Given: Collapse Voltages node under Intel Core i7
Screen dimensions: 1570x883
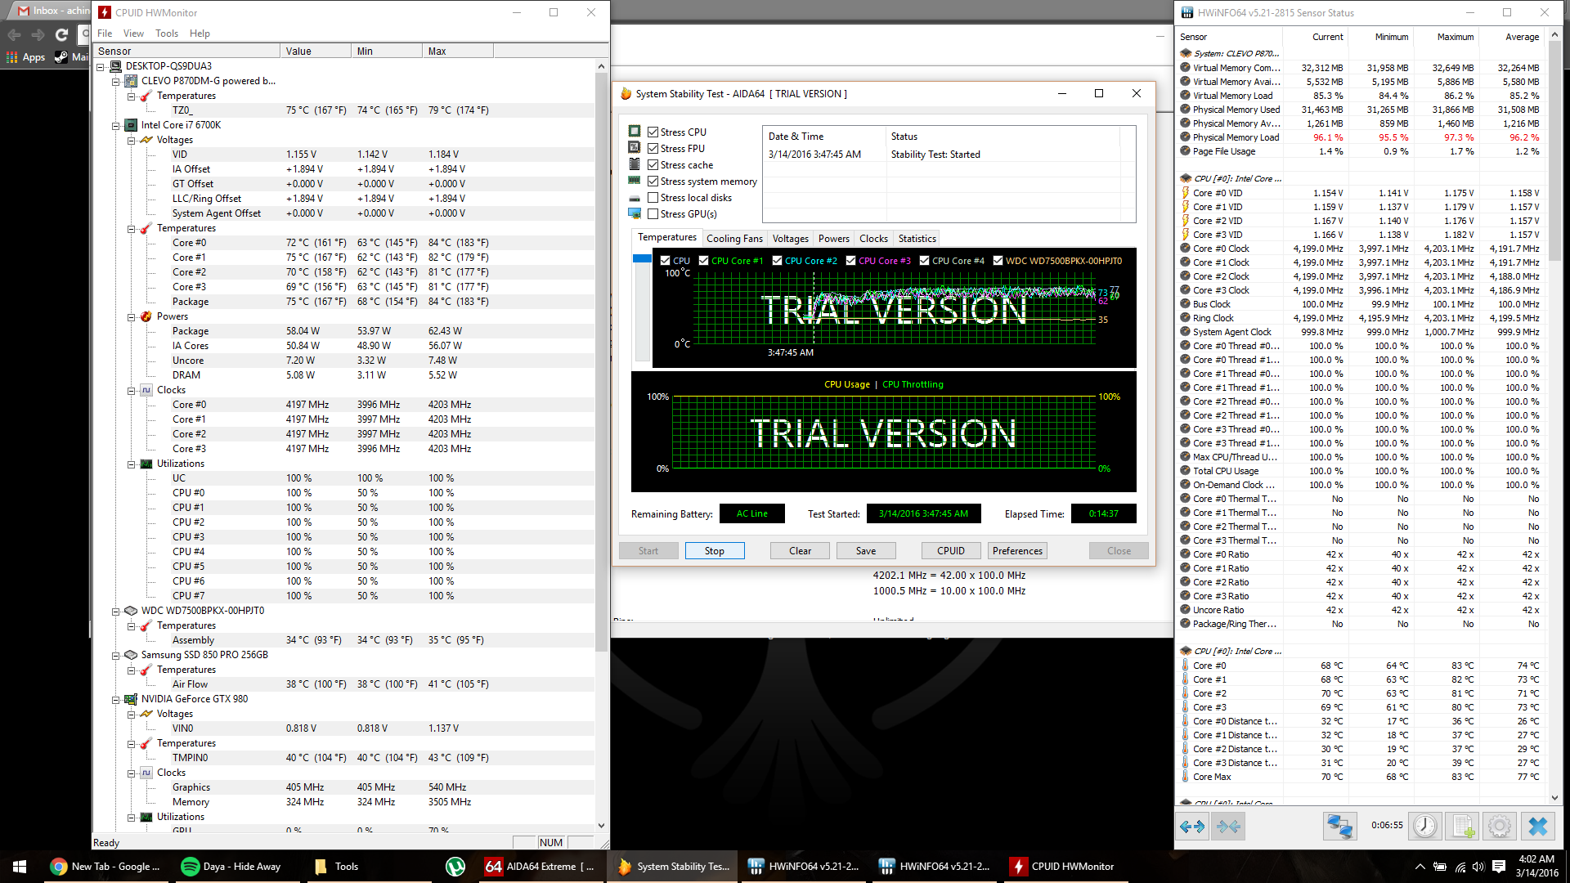Looking at the screenshot, I should [132, 141].
